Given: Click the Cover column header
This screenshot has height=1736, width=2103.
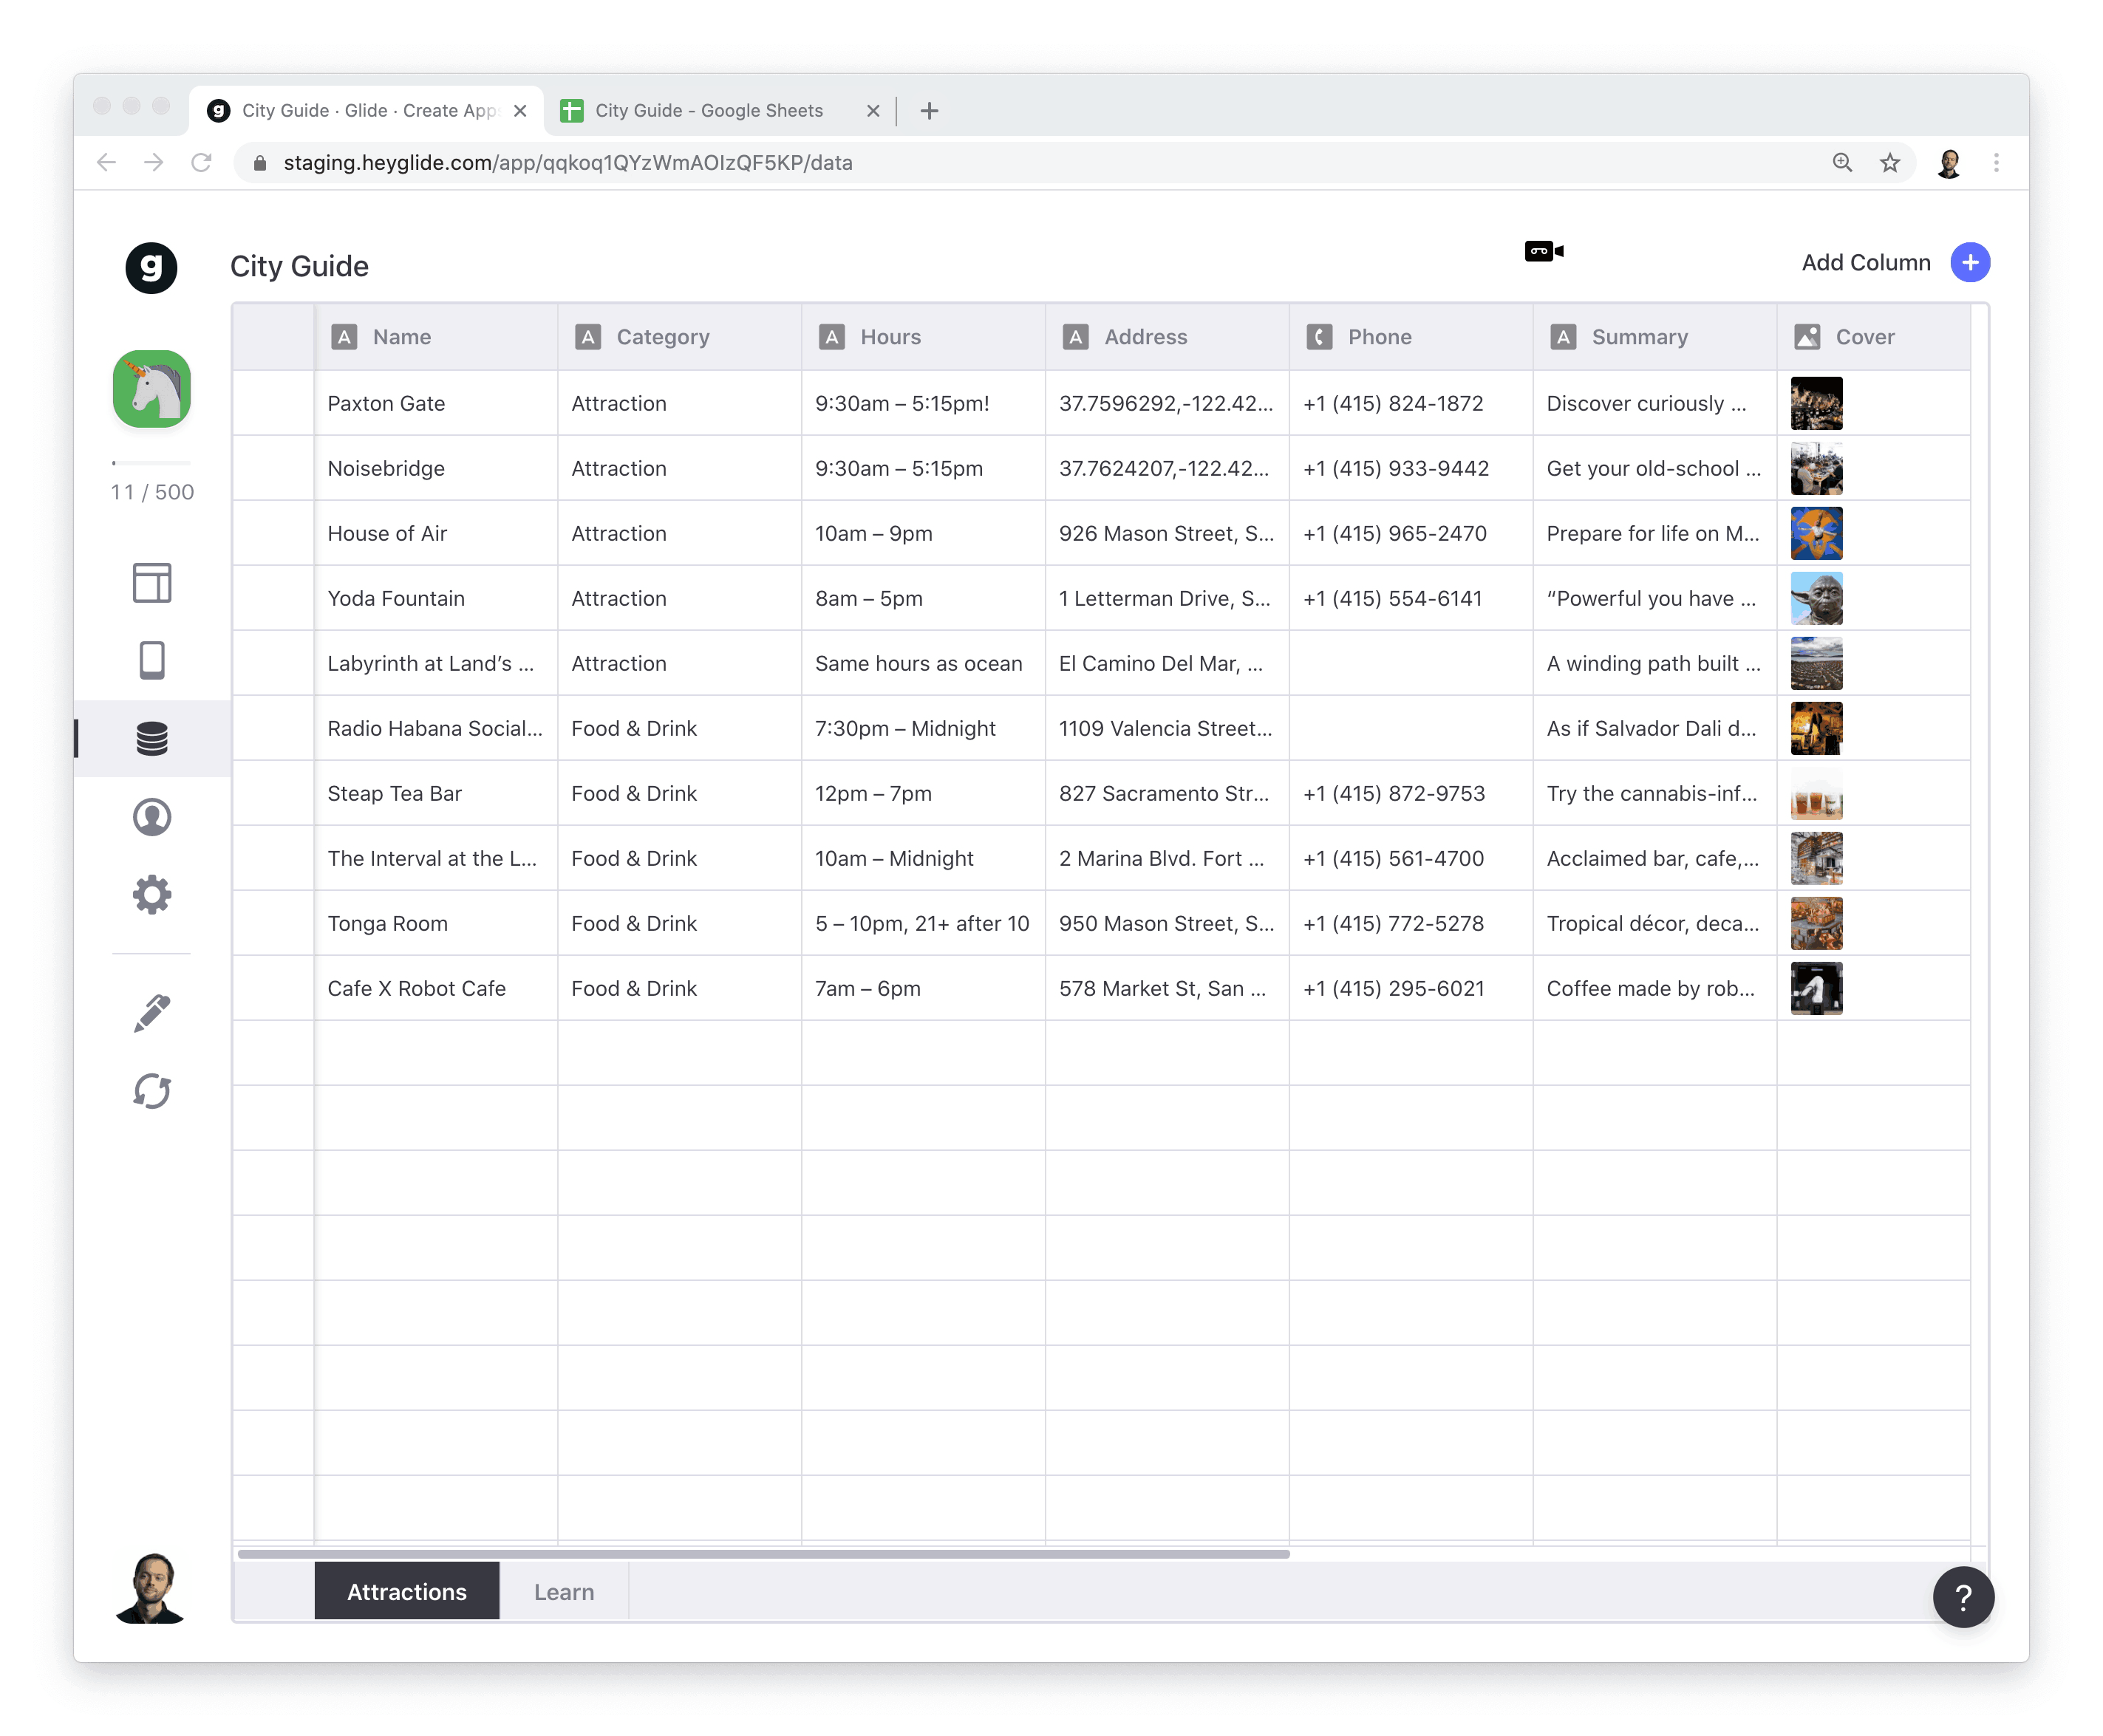Looking at the screenshot, I should [1864, 337].
